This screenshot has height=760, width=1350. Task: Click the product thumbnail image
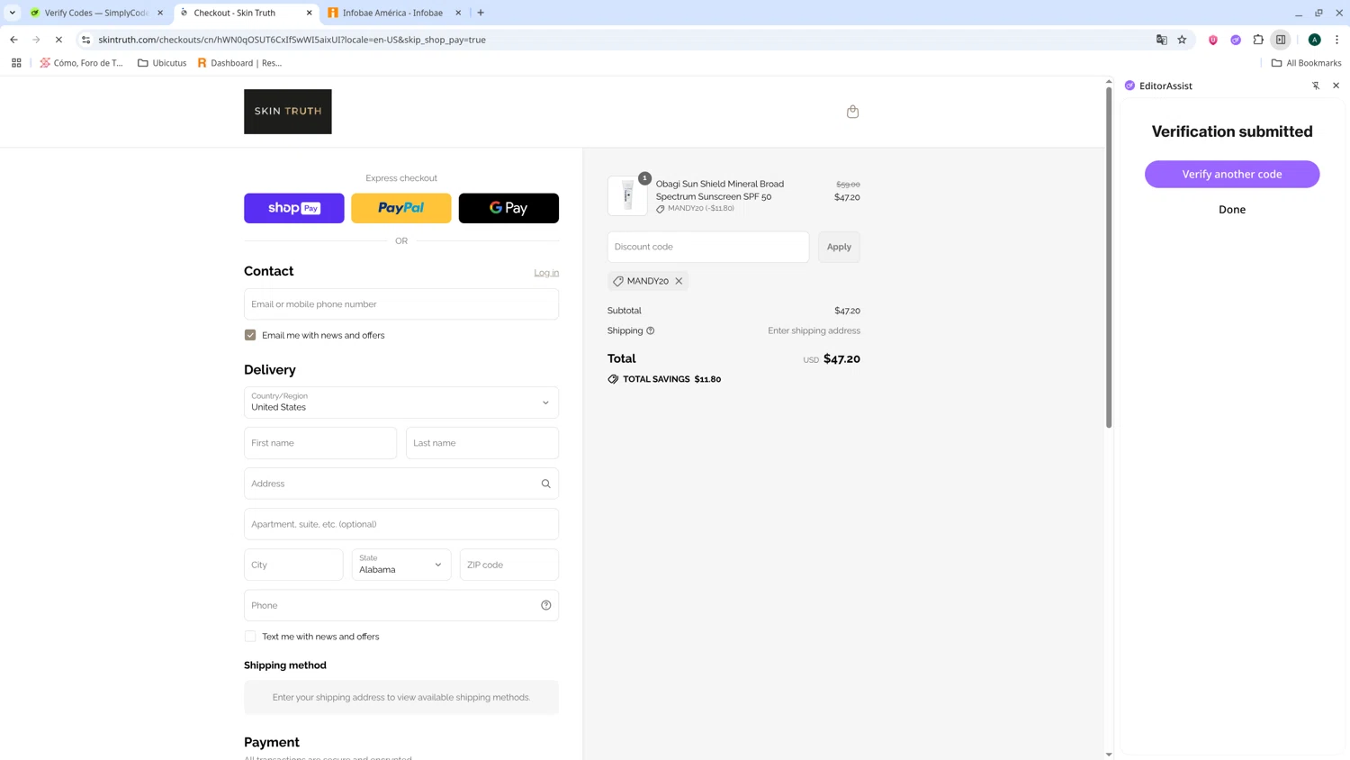(x=627, y=195)
